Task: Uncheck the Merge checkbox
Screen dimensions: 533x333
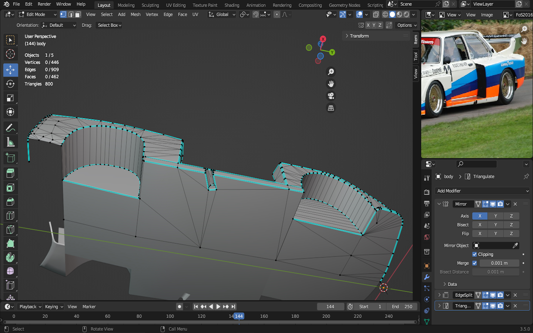Action: click(x=475, y=263)
